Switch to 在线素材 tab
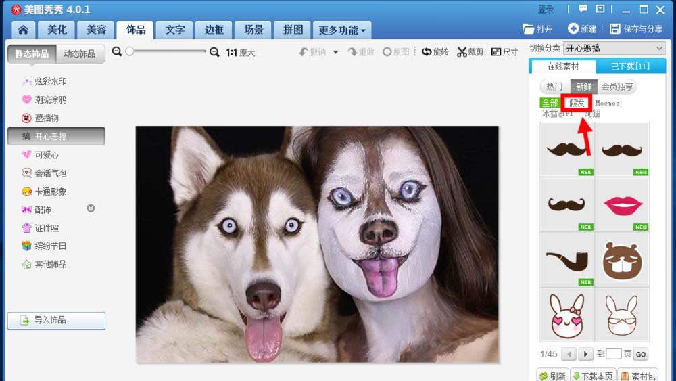 pyautogui.click(x=563, y=66)
